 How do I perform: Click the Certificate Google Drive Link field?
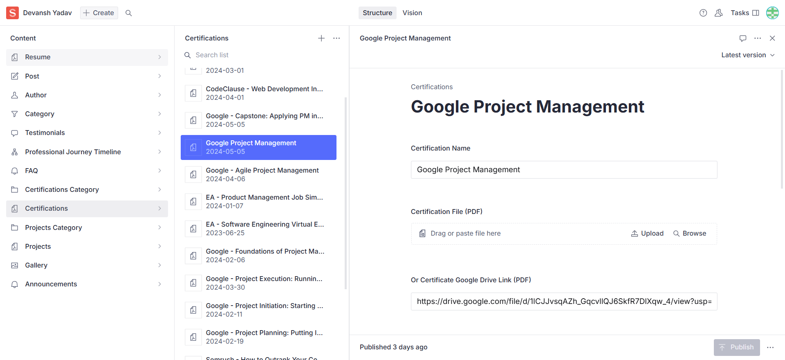point(564,301)
